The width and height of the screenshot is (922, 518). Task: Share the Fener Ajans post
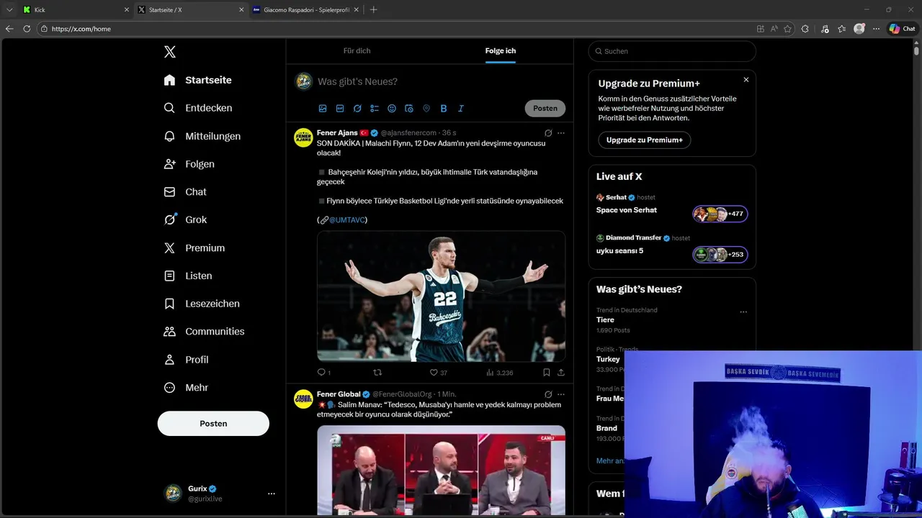coord(561,373)
